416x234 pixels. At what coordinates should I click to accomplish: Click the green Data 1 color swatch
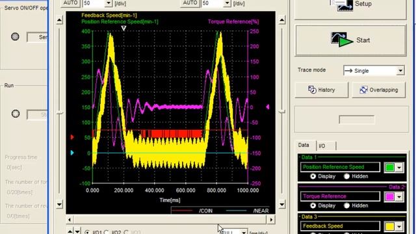pos(390,168)
